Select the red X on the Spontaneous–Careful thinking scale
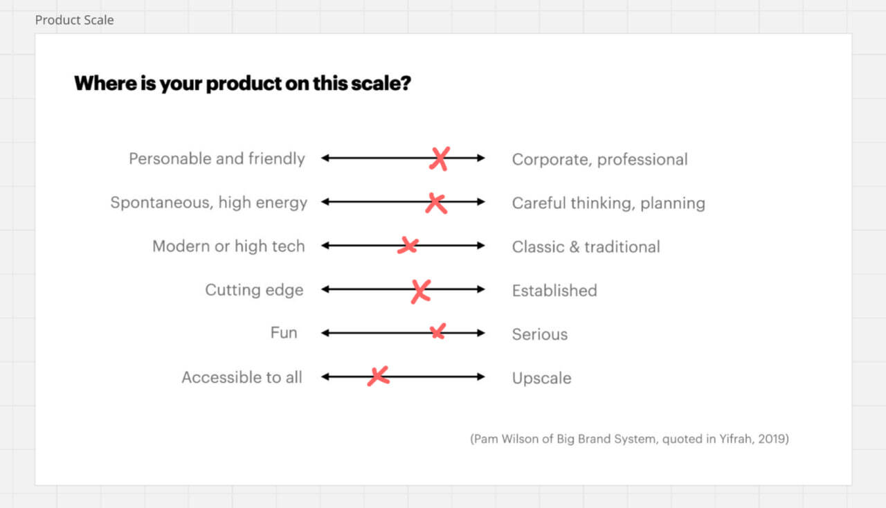 (435, 203)
